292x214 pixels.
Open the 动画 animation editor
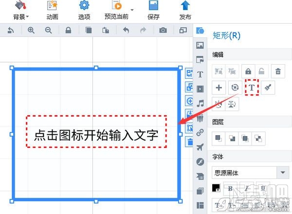click(53, 11)
